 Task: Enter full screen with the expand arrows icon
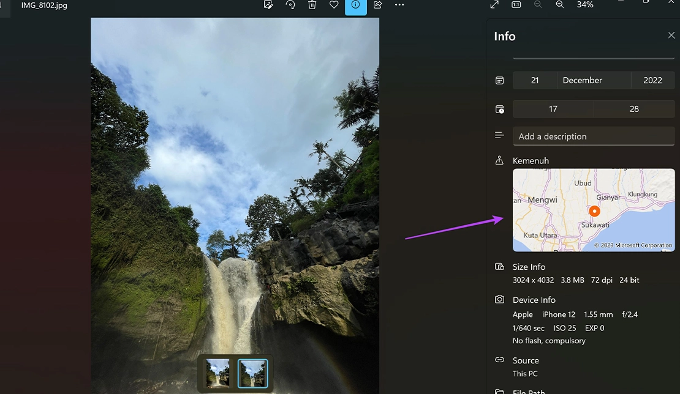coord(494,5)
